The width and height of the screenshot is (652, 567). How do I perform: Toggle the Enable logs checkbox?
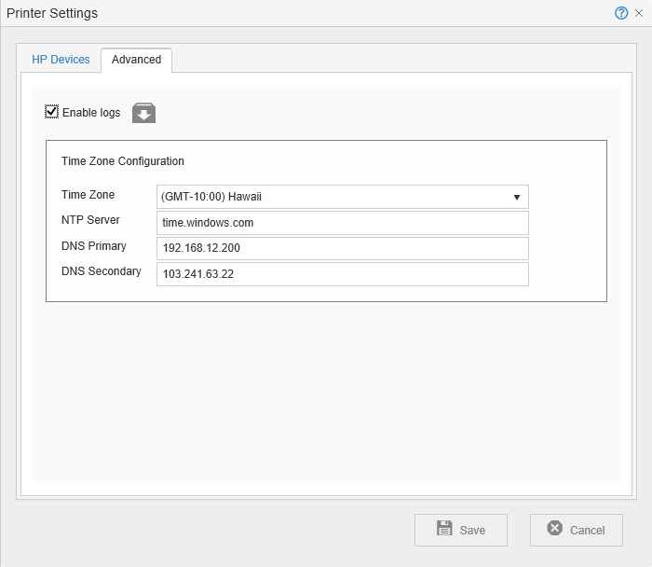click(x=52, y=112)
